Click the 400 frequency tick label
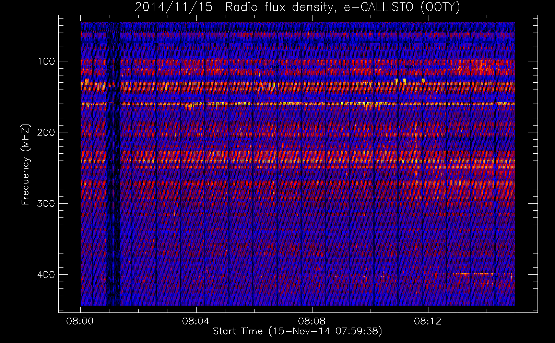 [x=46, y=274]
